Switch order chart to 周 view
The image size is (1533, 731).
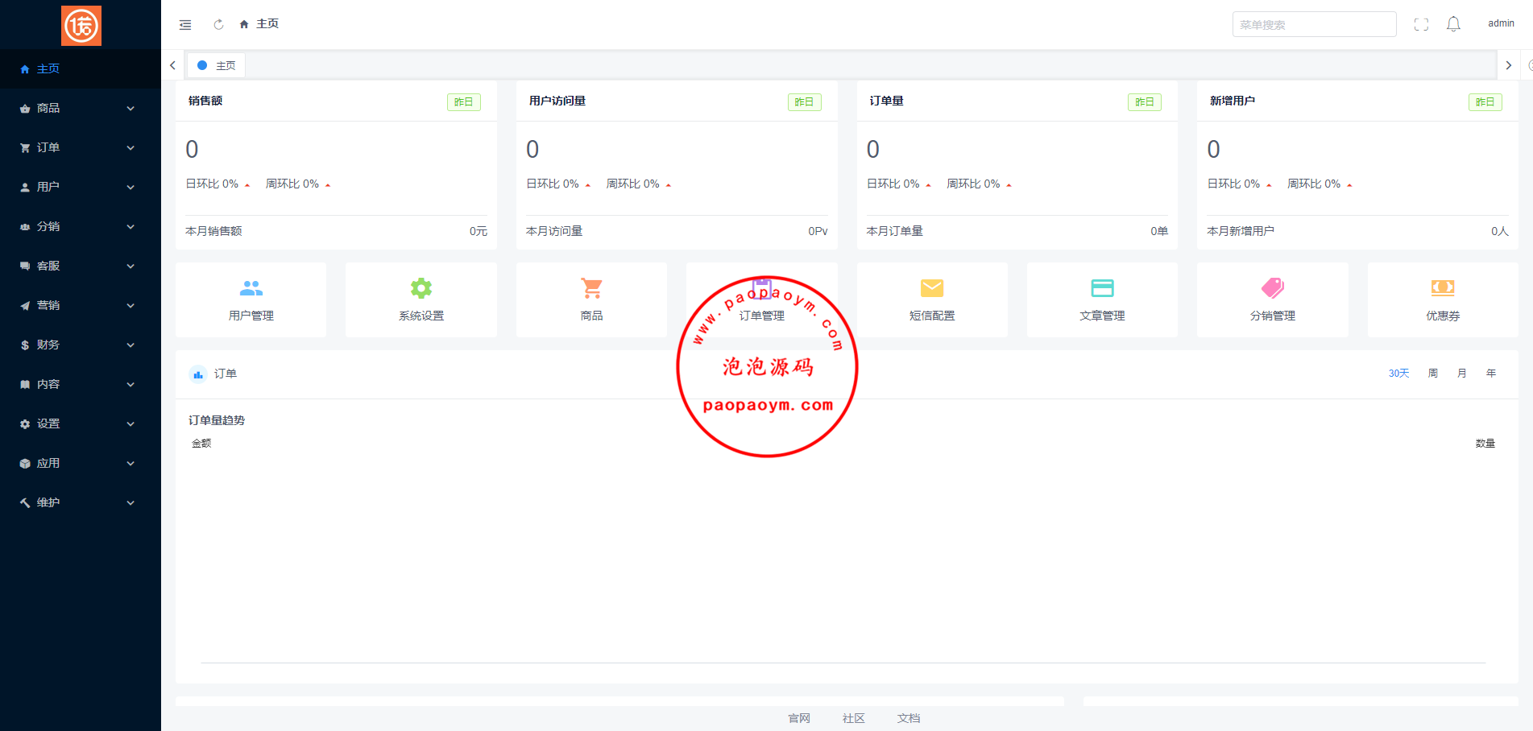coord(1433,374)
